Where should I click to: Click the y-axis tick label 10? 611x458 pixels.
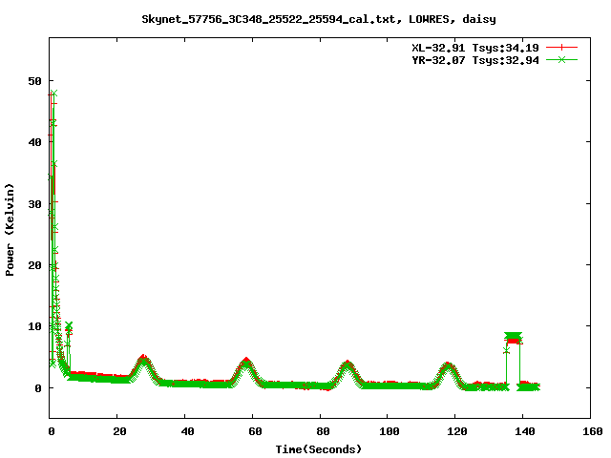[34, 326]
